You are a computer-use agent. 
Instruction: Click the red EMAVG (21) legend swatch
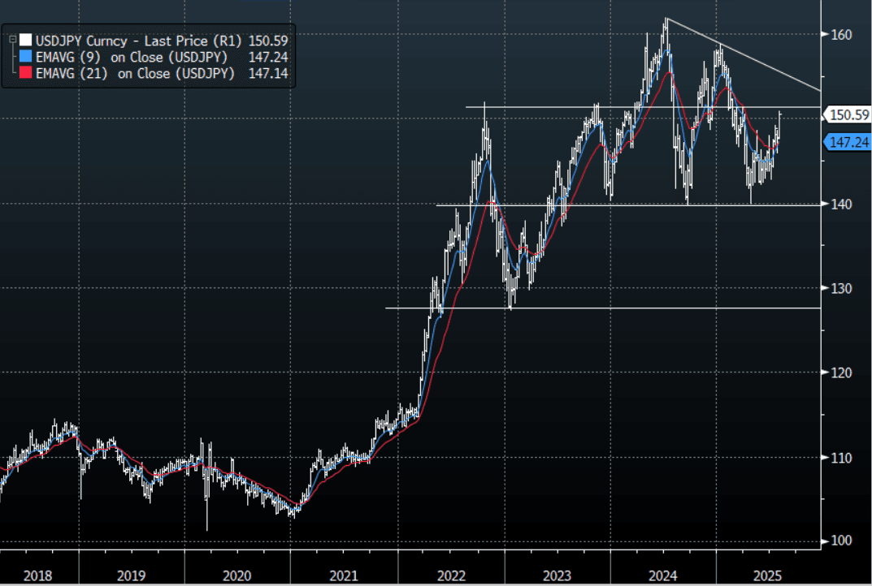pos(25,73)
